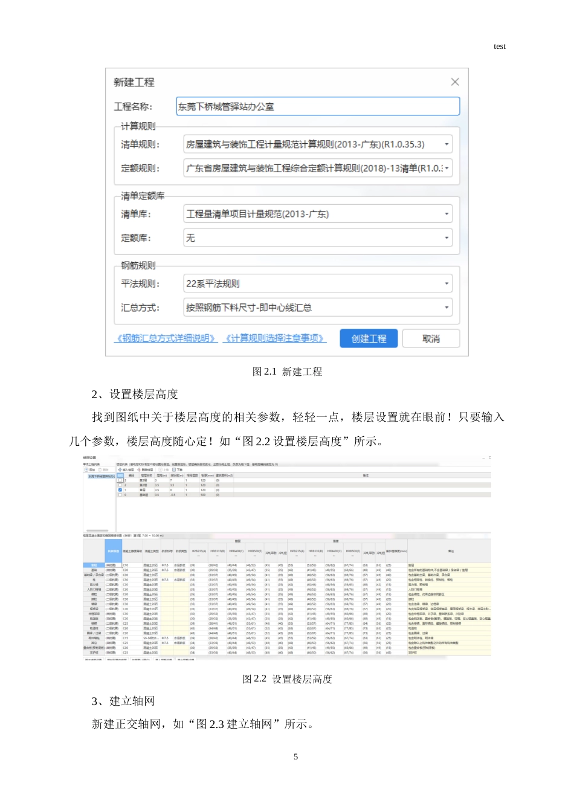Click the 下移 floor icon

click(x=174, y=469)
